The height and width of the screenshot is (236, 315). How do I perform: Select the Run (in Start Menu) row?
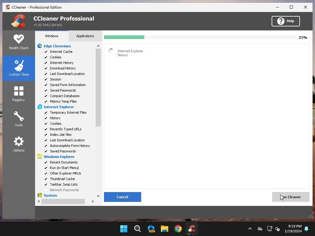coord(64,168)
